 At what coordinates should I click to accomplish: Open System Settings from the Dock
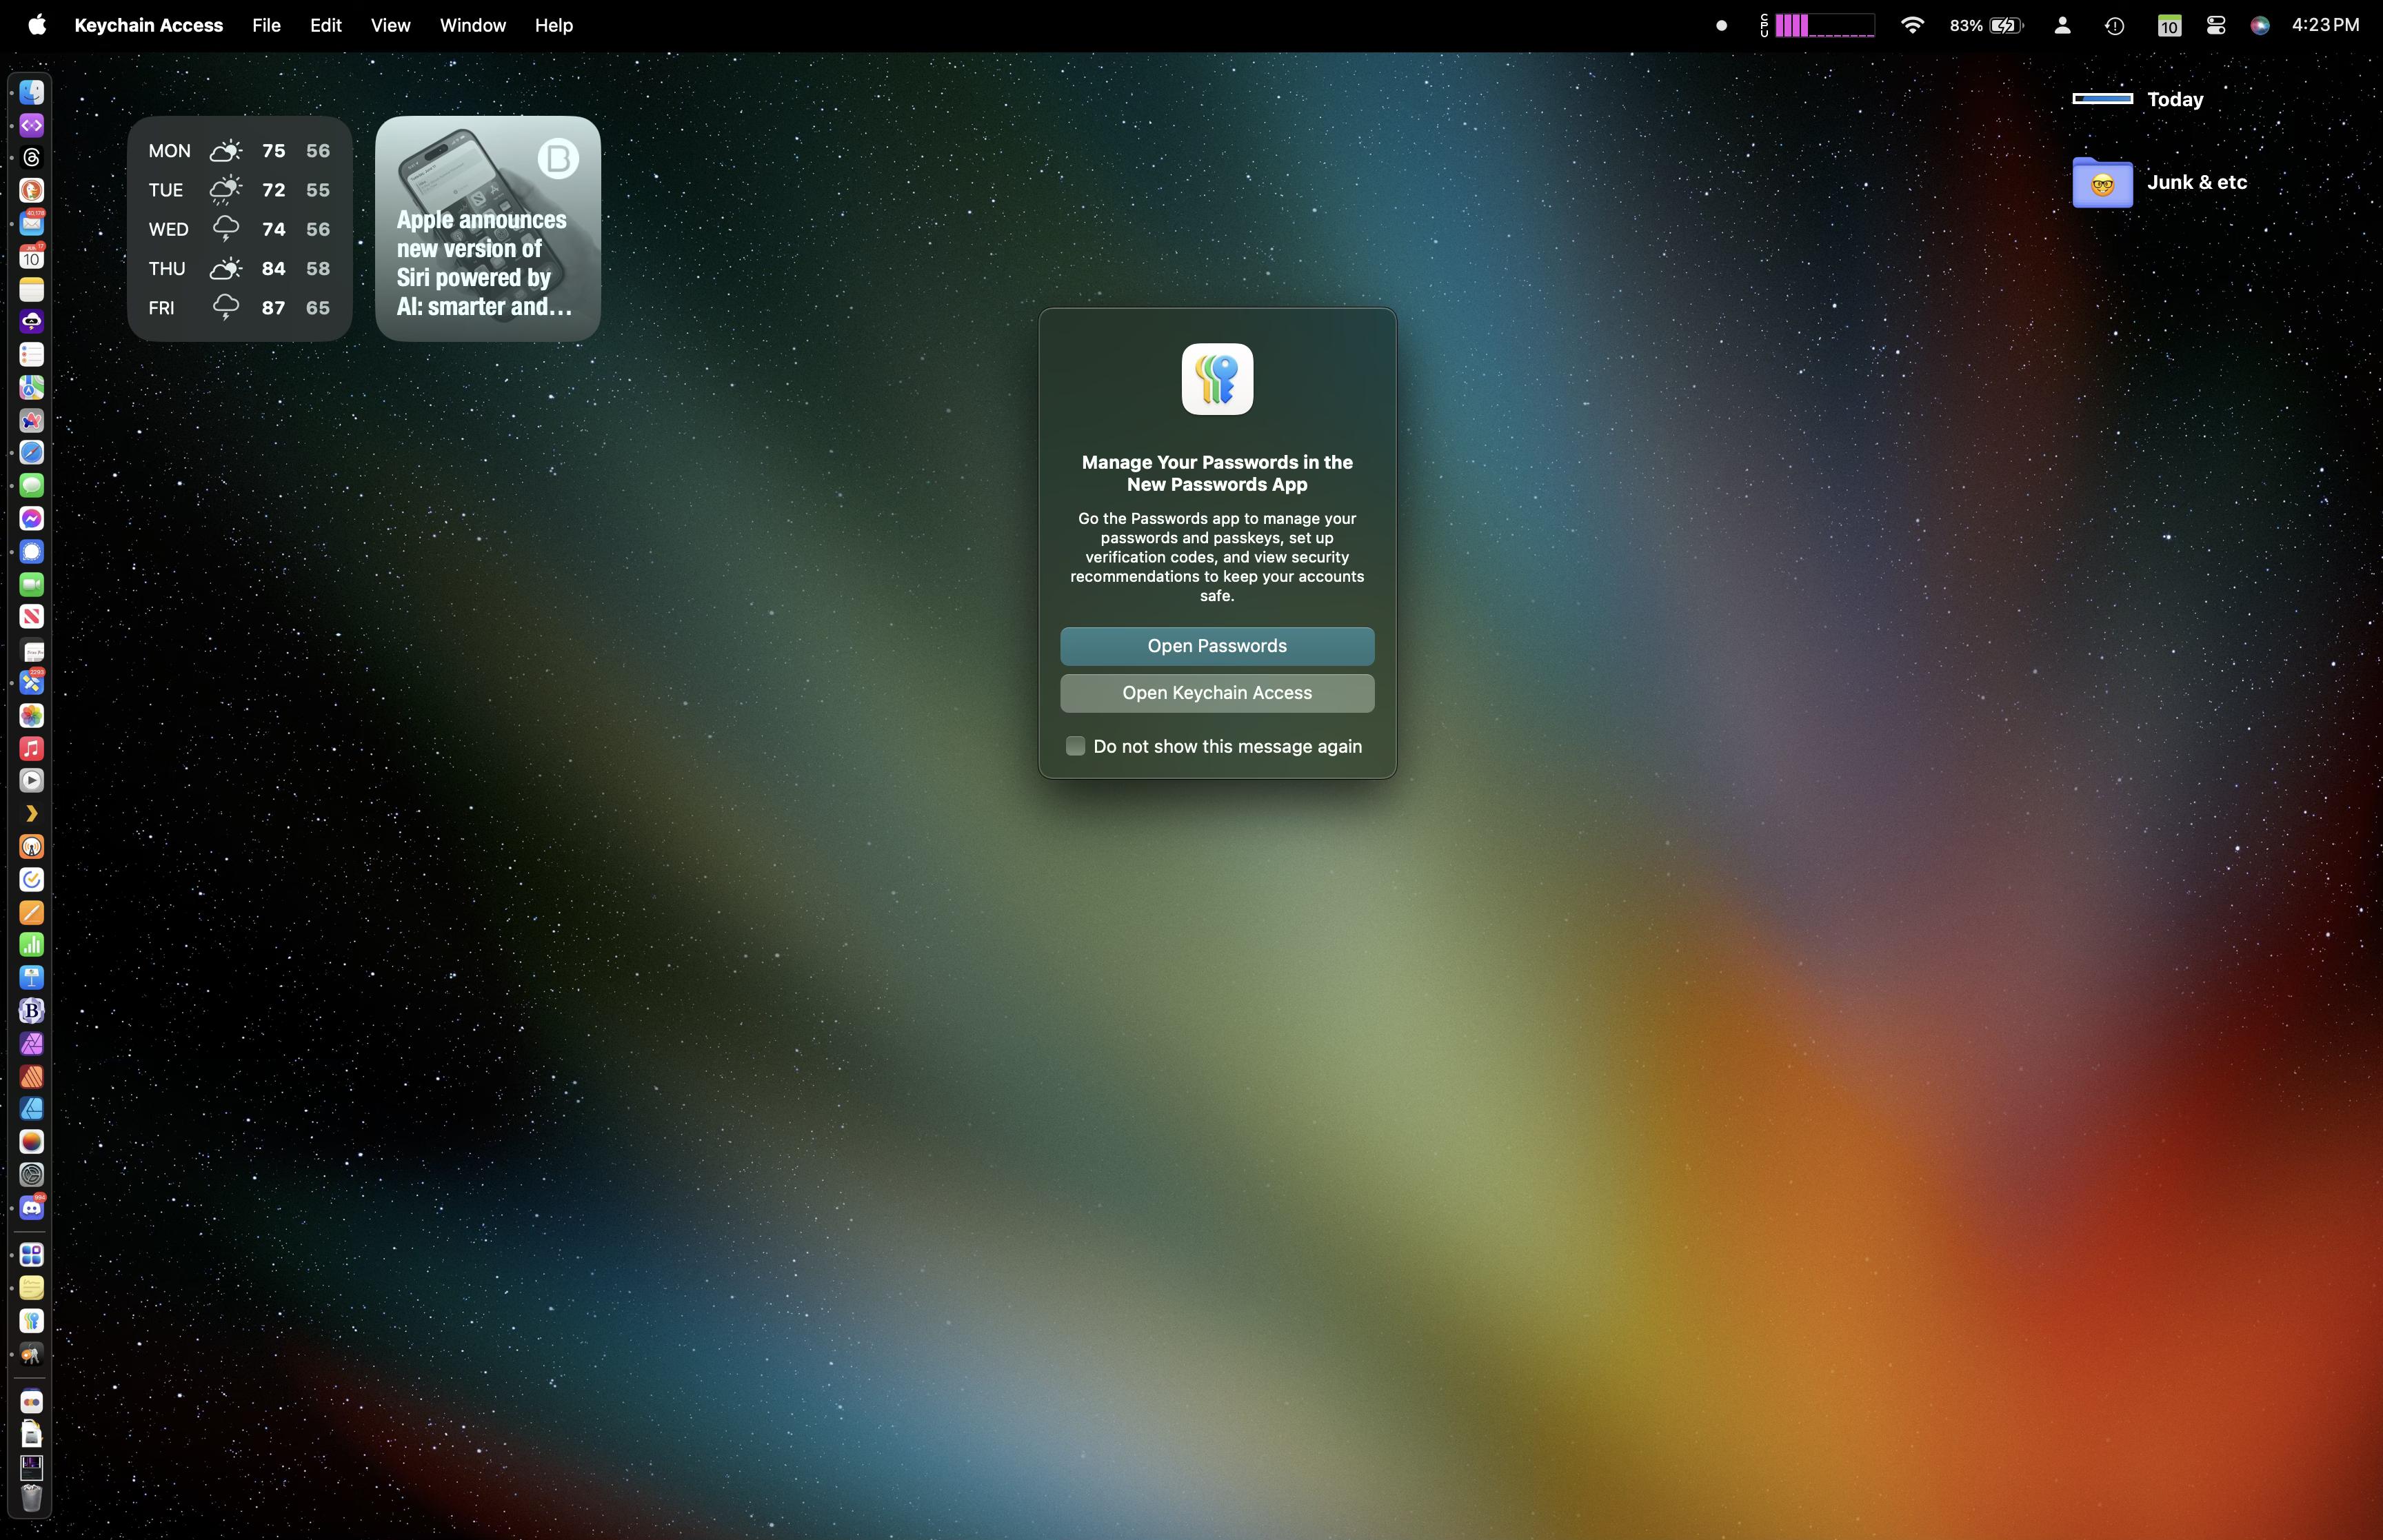[32, 1175]
